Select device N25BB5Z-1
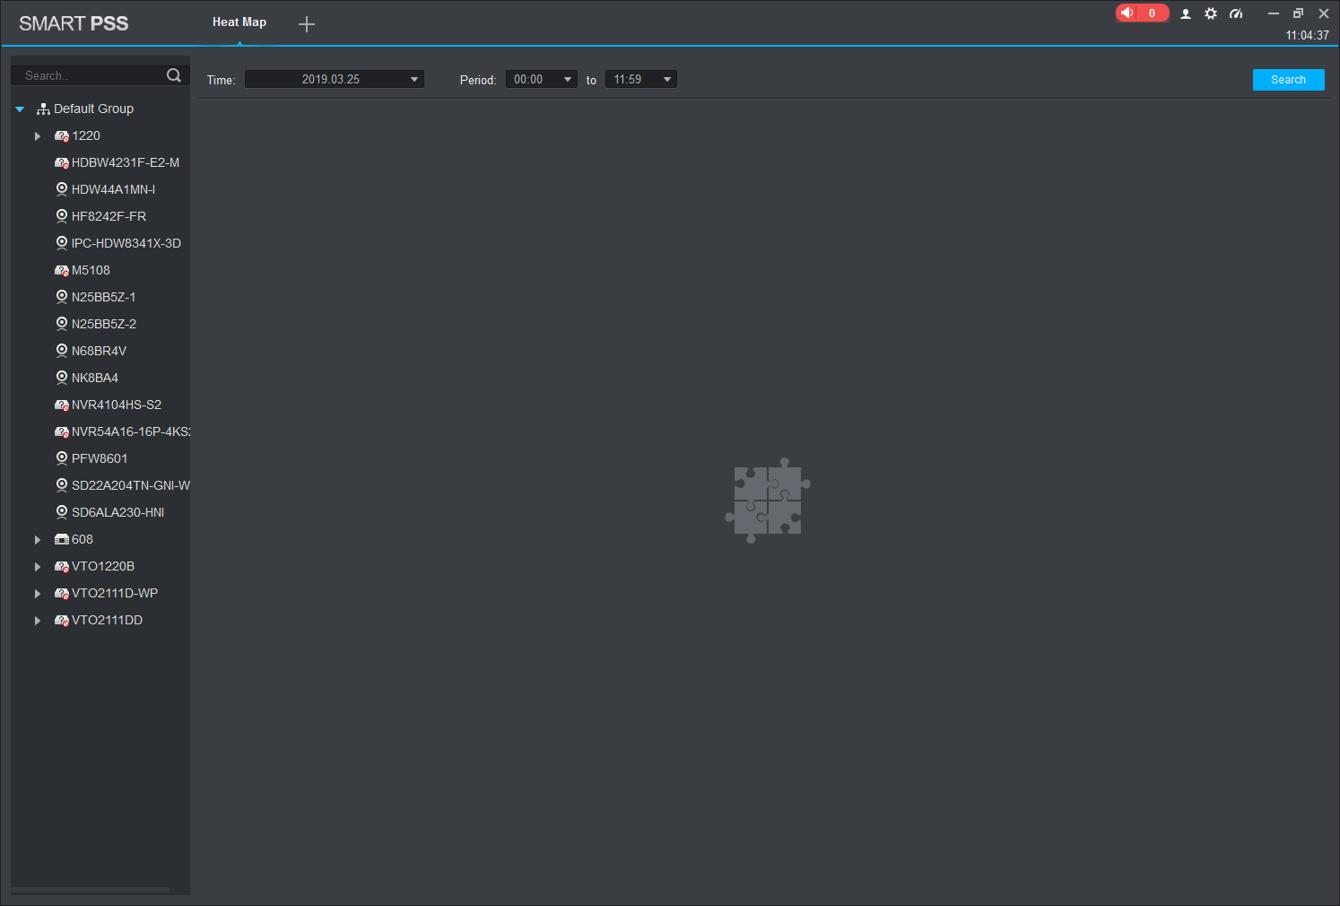This screenshot has width=1340, height=906. (104, 297)
